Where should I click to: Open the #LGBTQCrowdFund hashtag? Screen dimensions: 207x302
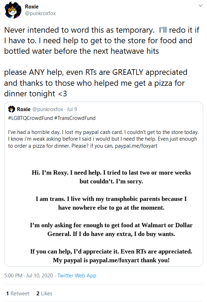pos(30,118)
